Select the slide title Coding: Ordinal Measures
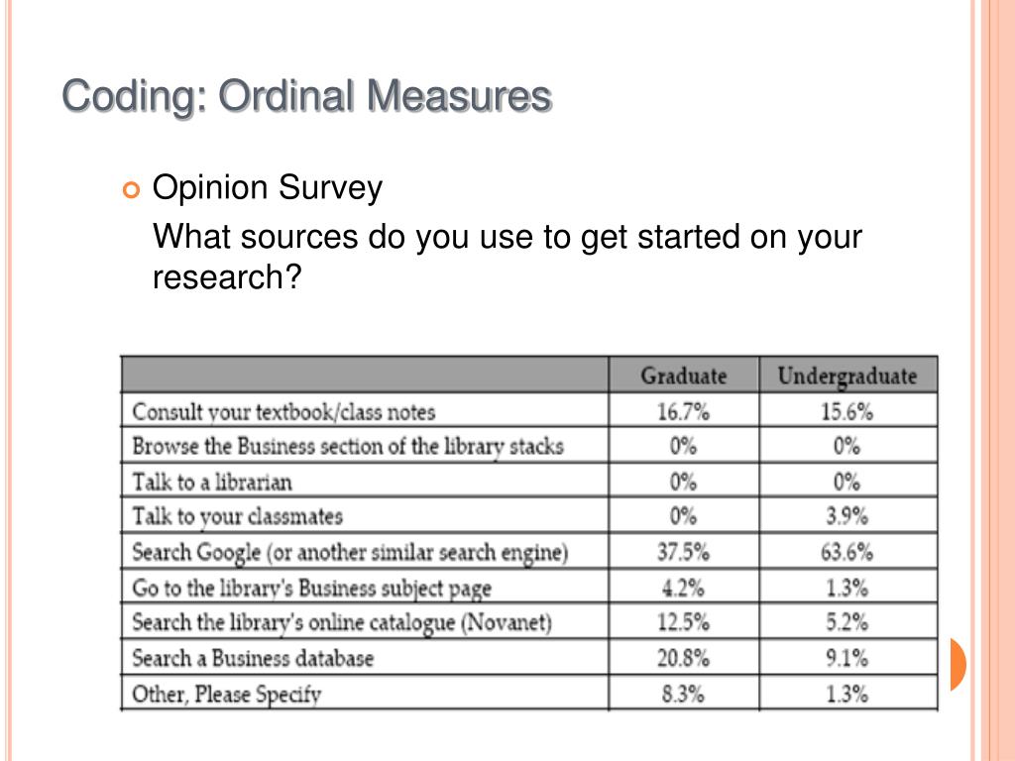This screenshot has height=761, width=1015. [307, 96]
